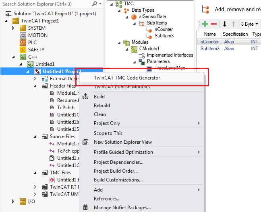Choose Clean from context menu
Image resolution: width=261 pixels, height=212 pixels.
[x=141, y=114]
